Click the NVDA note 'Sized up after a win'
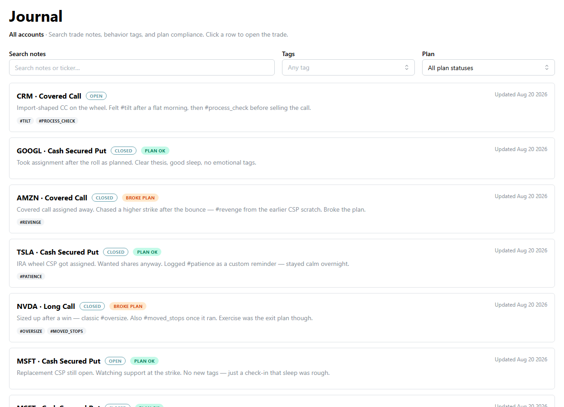 [164, 318]
